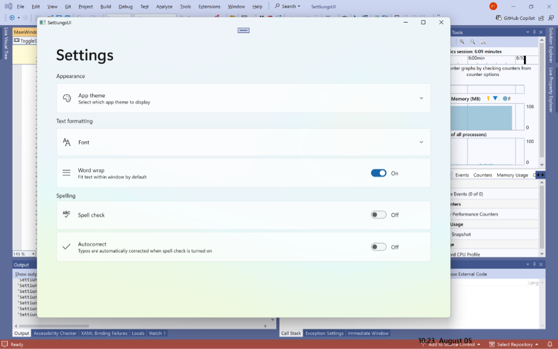Image resolution: width=558 pixels, height=349 pixels.
Task: Click the GitHub Copilot icon
Action: (x=499, y=18)
